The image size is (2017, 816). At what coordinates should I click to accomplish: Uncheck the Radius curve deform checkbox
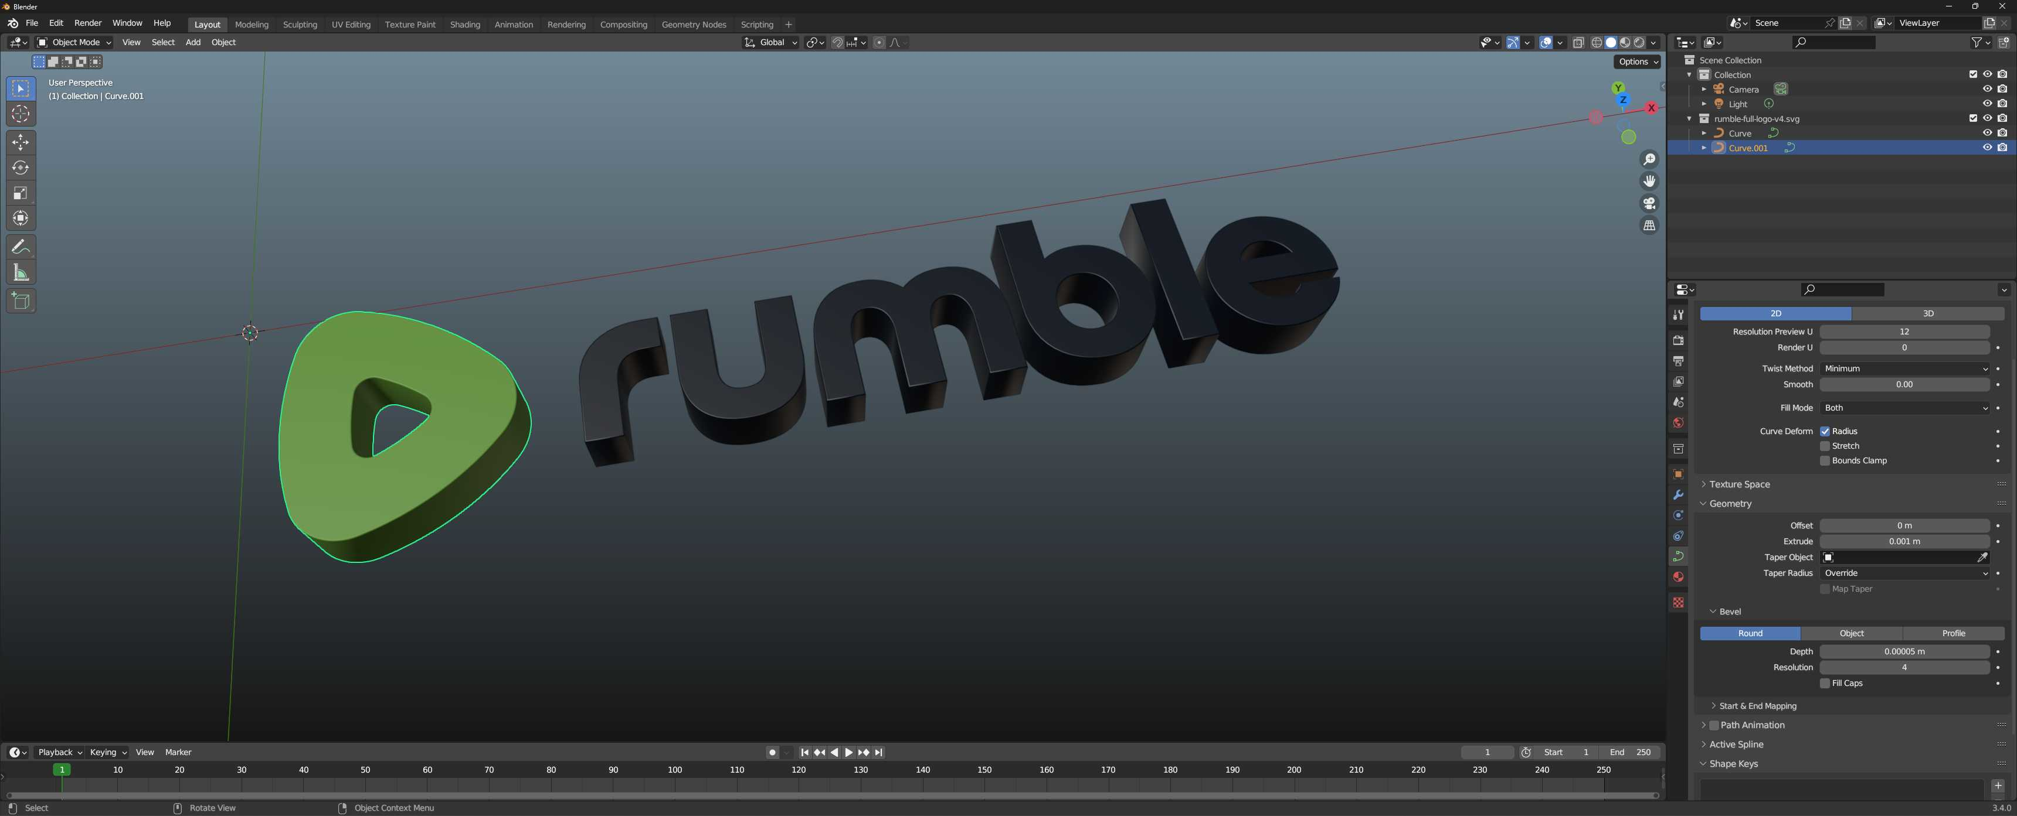click(x=1824, y=431)
